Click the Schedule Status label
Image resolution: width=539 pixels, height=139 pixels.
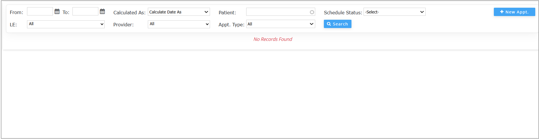click(x=343, y=13)
